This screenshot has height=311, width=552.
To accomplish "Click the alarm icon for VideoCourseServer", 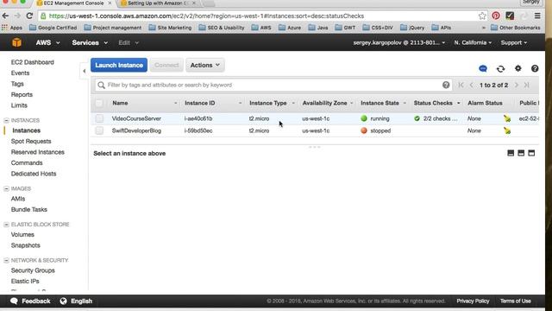I will pyautogui.click(x=507, y=118).
